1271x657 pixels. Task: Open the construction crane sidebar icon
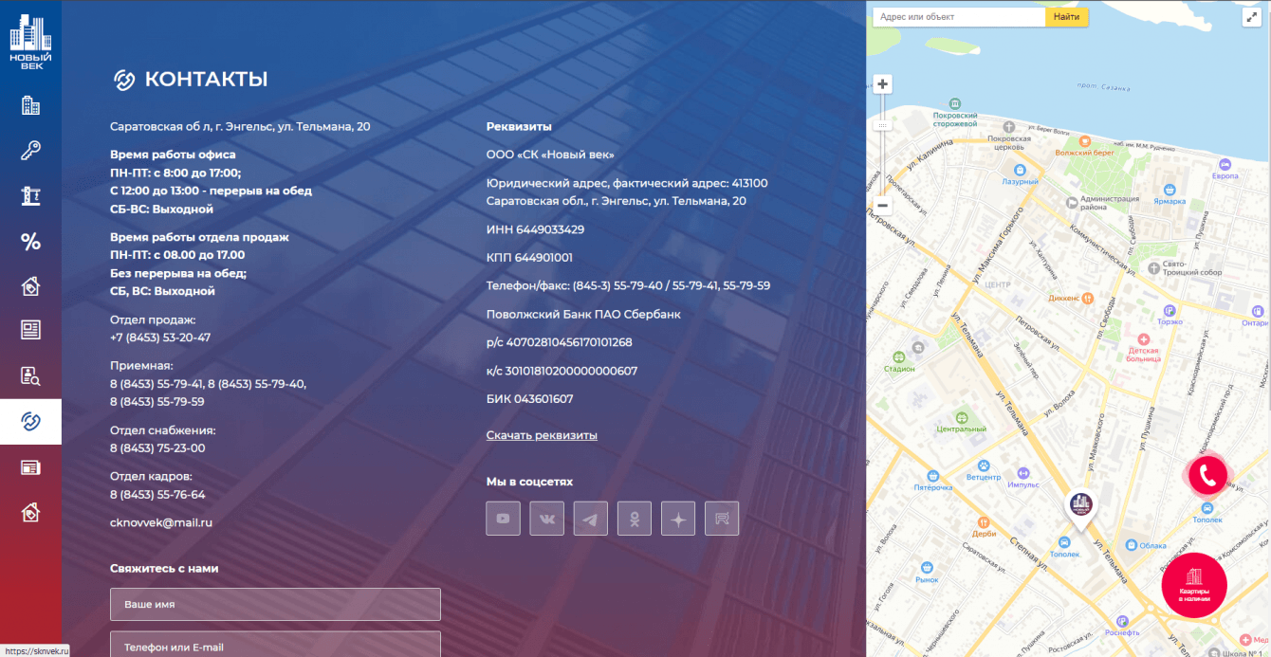[30, 196]
